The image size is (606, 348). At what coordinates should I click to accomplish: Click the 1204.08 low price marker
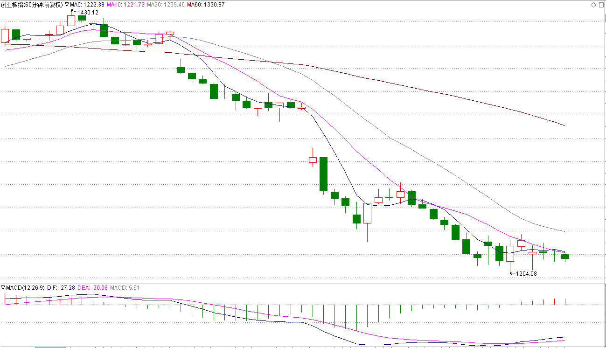pyautogui.click(x=526, y=274)
